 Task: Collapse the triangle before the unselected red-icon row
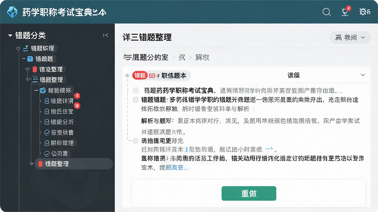[x=27, y=70]
